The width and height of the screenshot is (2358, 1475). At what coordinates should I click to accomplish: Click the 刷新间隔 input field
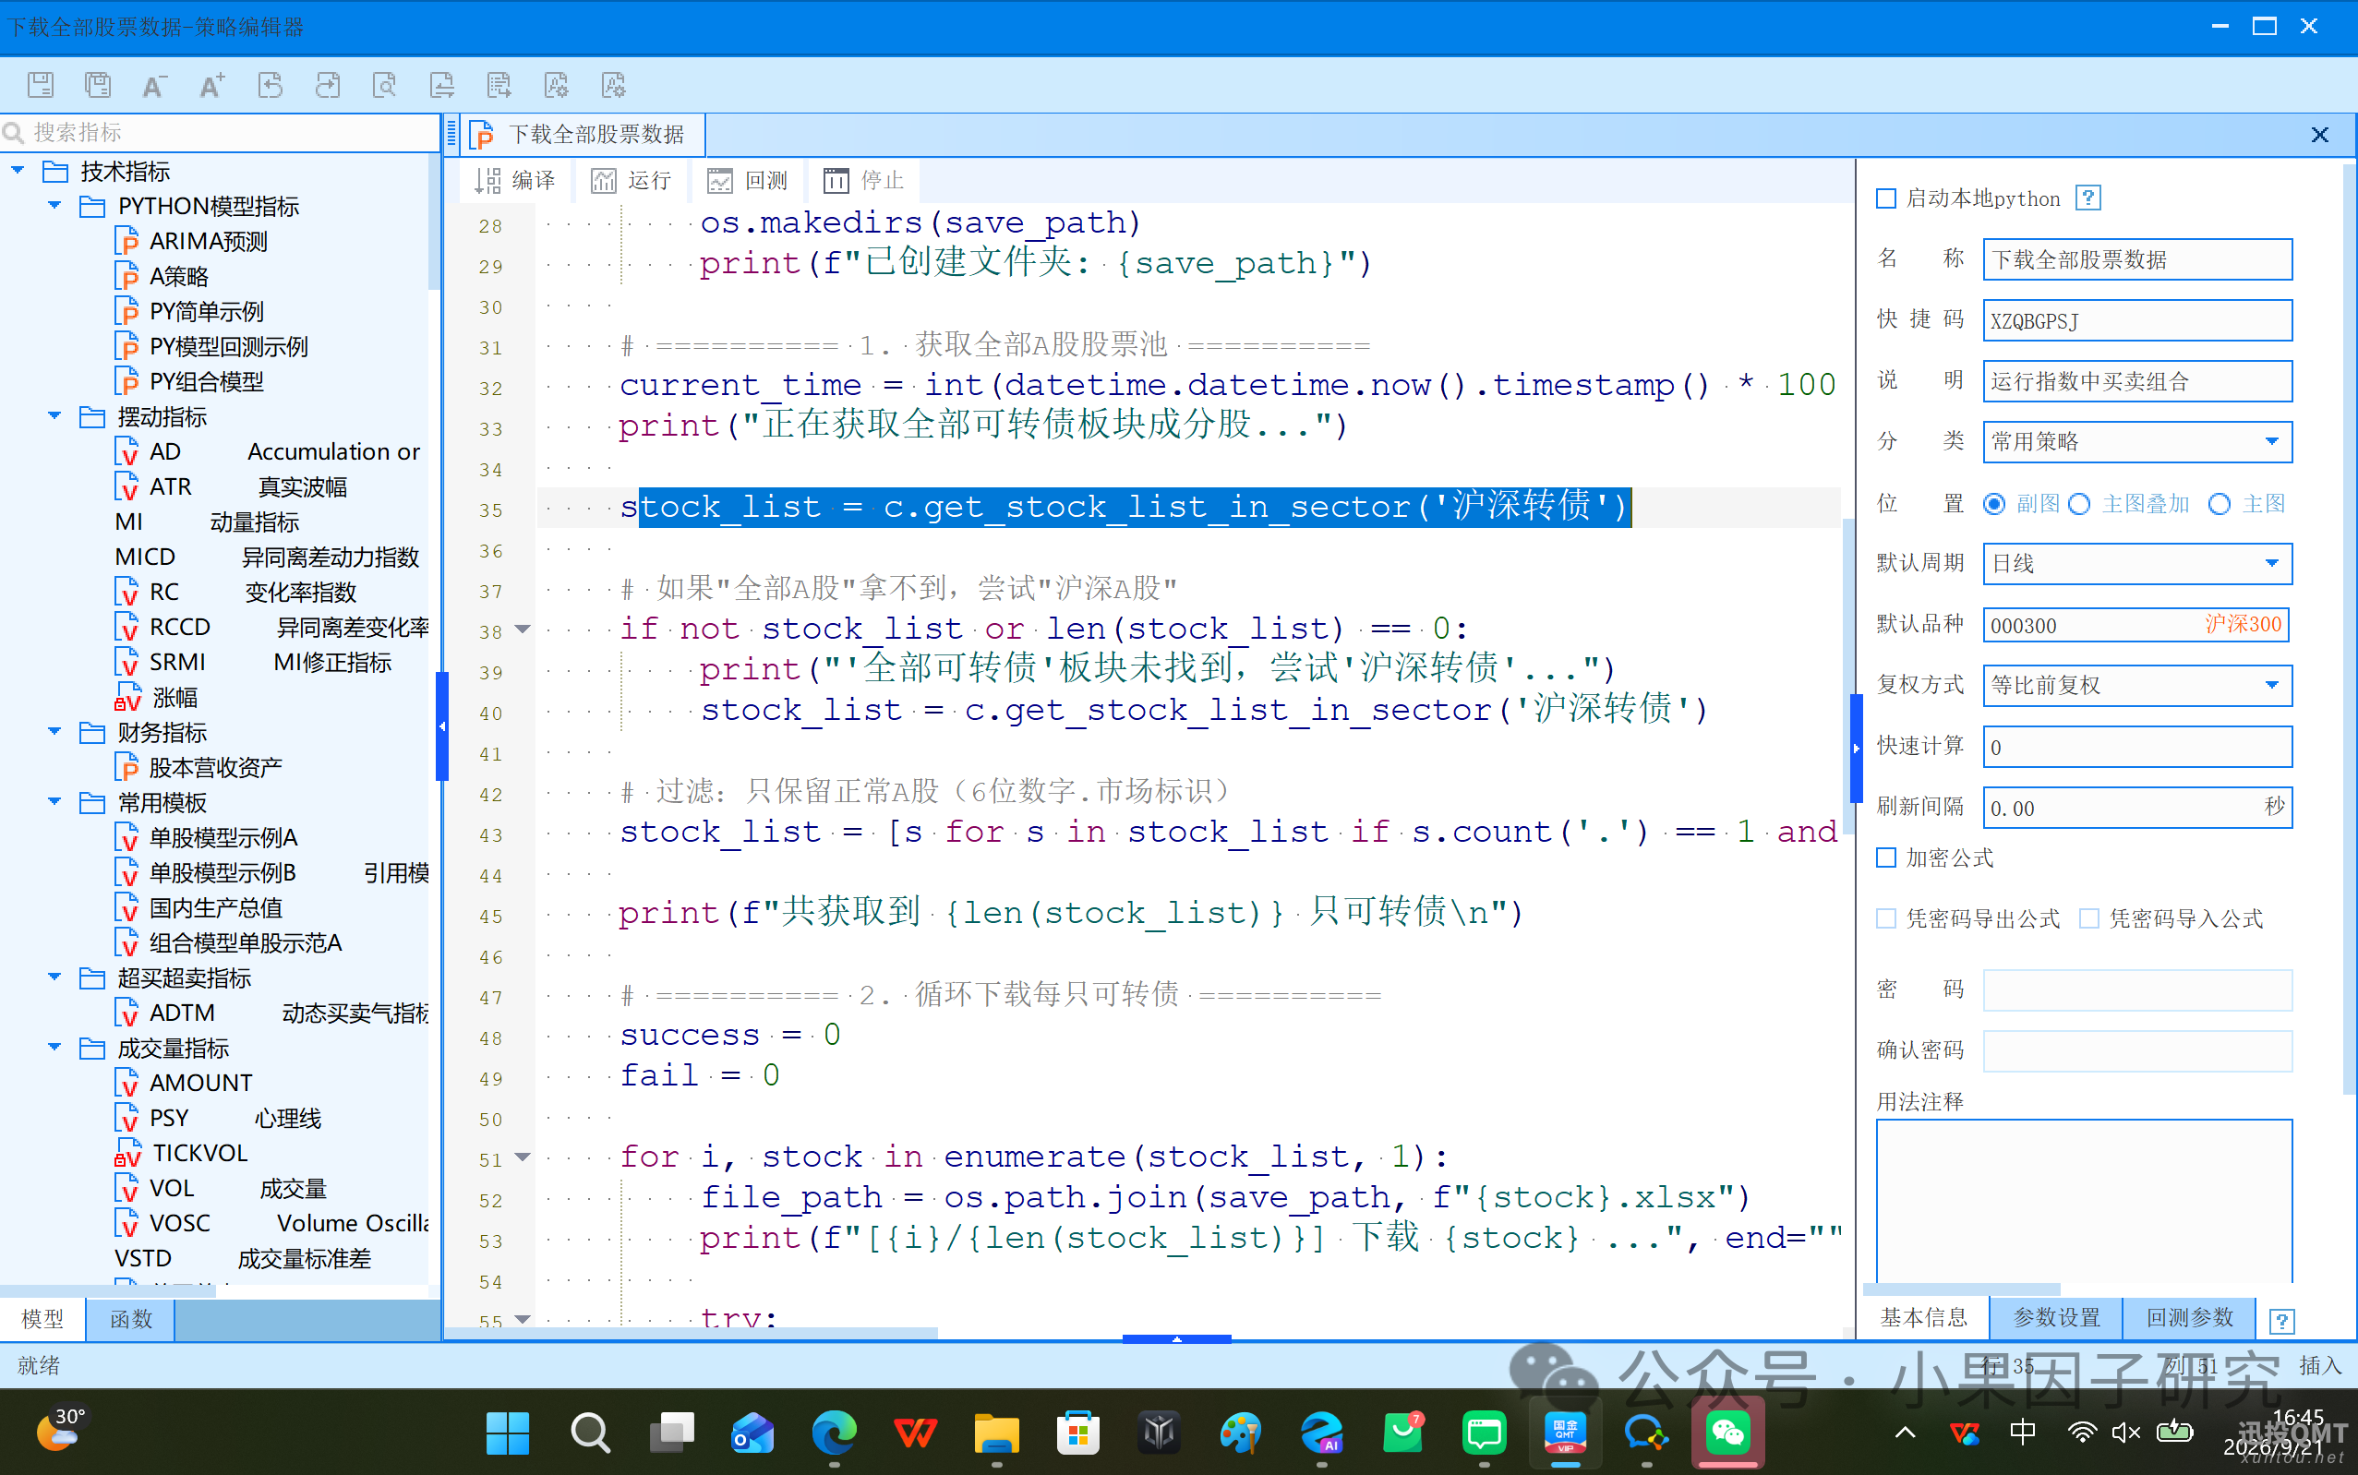click(2136, 808)
